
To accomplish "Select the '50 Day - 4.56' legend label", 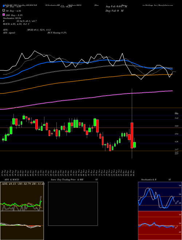I will pos(13,11).
